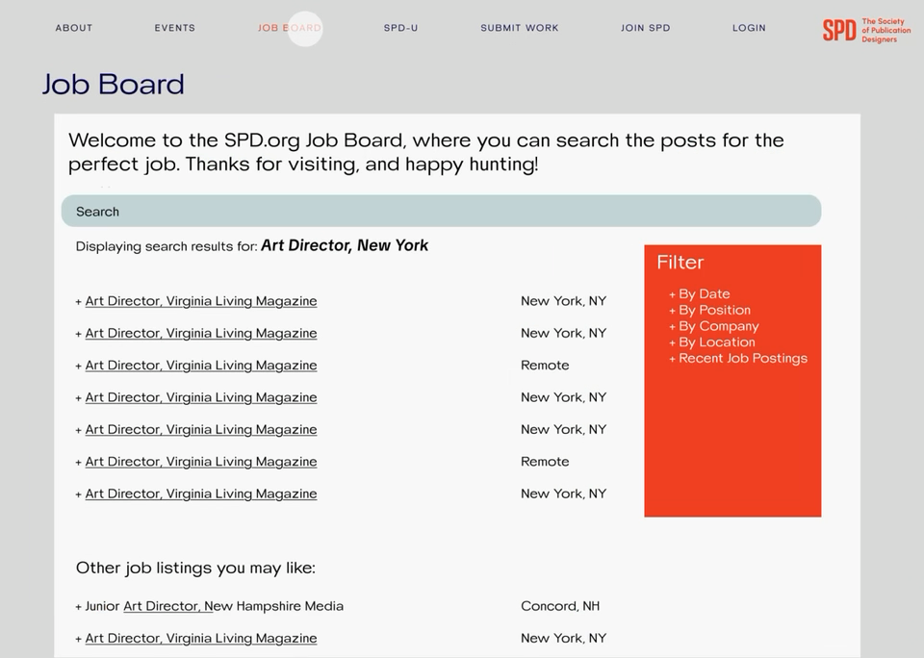Expand the By Location filter
924x658 pixels.
(712, 342)
